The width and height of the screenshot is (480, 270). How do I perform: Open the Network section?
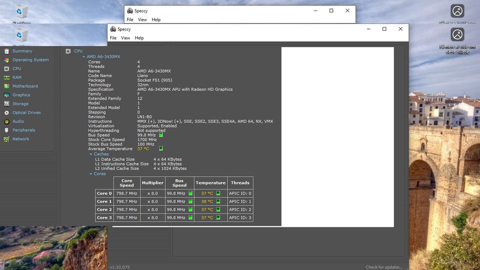coord(21,139)
